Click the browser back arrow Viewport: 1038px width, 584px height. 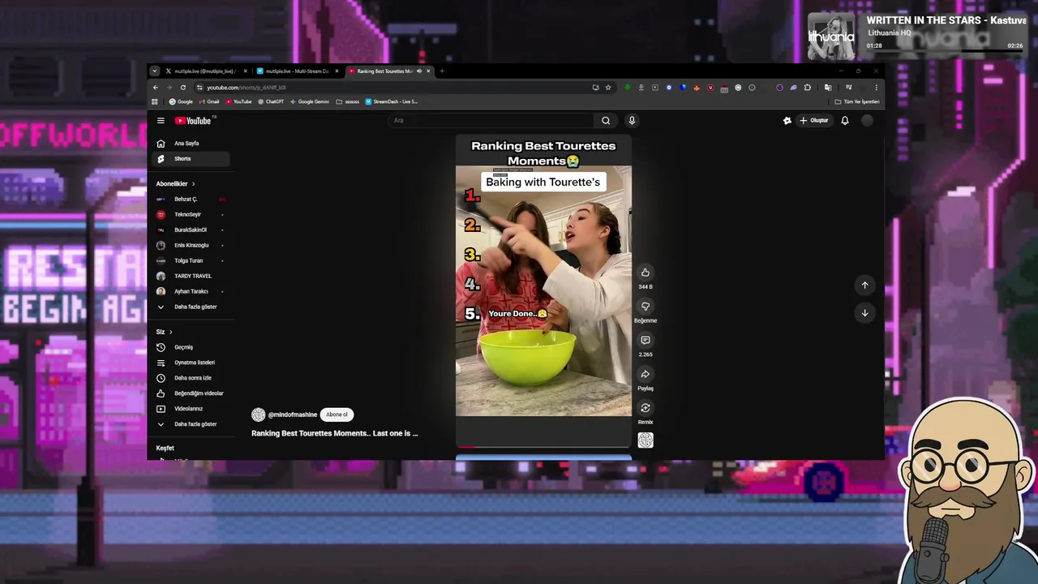tap(156, 88)
